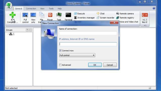Viewport: 161px width, 91px height.
Task: Click Cancel in New Connection dialog
Action: click(110, 65)
